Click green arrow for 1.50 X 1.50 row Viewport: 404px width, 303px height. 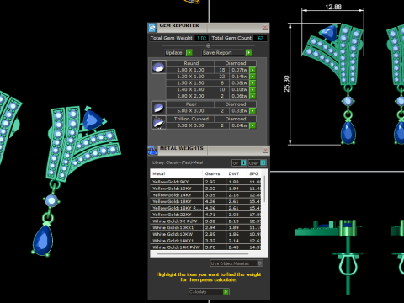point(252,82)
